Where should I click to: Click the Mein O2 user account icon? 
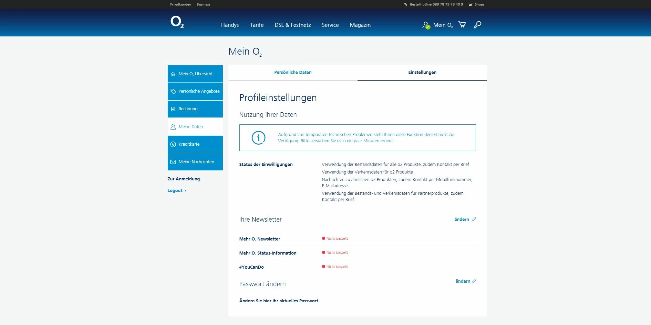(x=426, y=25)
